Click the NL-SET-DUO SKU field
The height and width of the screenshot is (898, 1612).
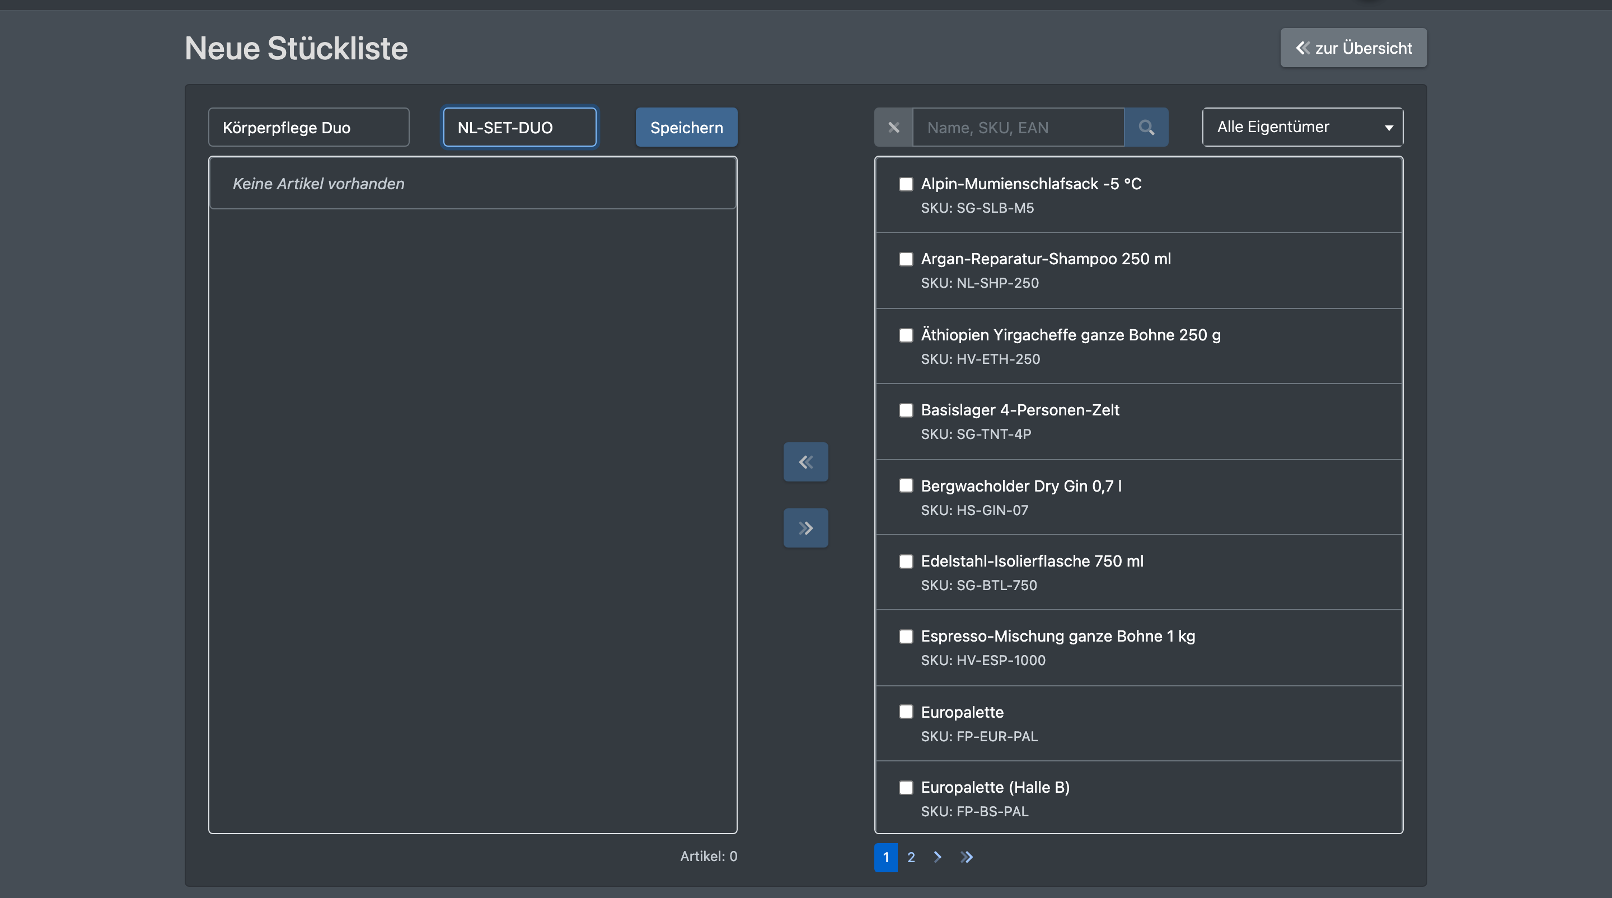click(x=519, y=127)
